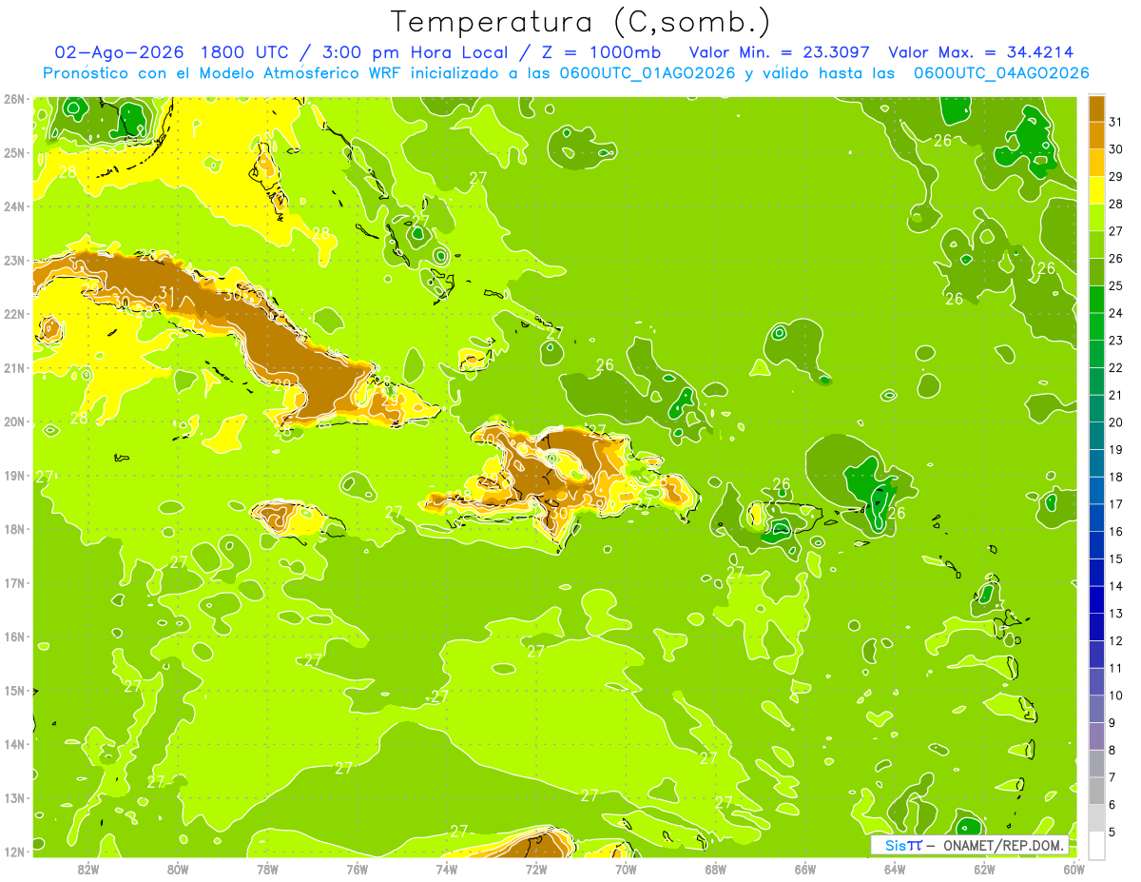
Task: Pick the gray swatch between 6 and 7
Action: [1096, 791]
